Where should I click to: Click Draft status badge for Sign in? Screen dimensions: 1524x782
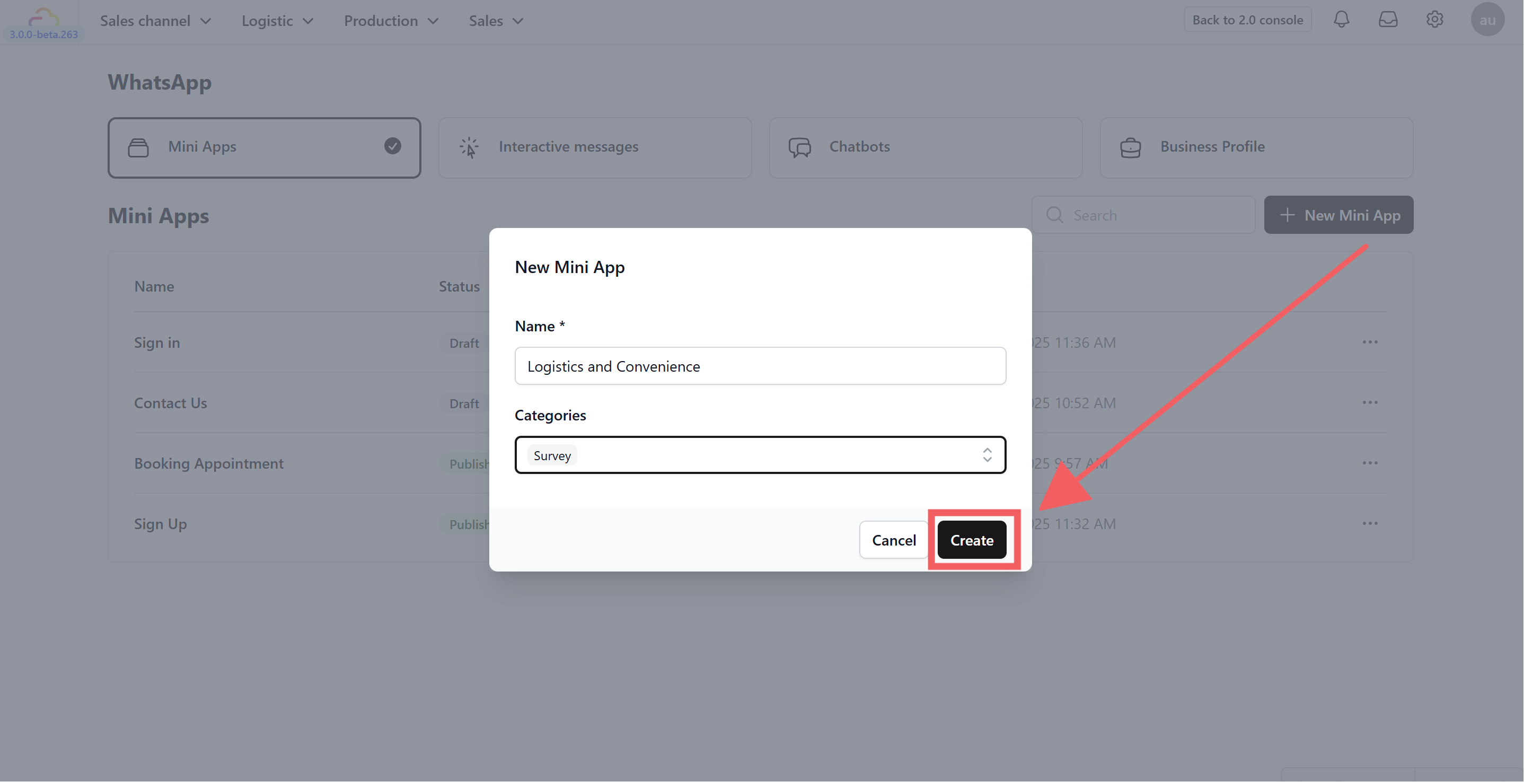pos(464,343)
